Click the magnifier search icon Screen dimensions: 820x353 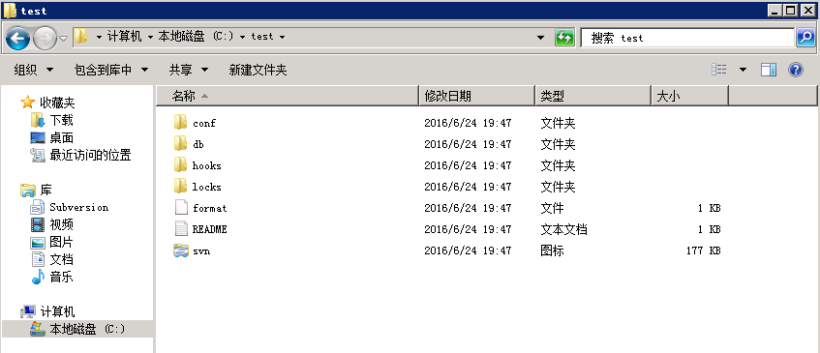pyautogui.click(x=805, y=38)
